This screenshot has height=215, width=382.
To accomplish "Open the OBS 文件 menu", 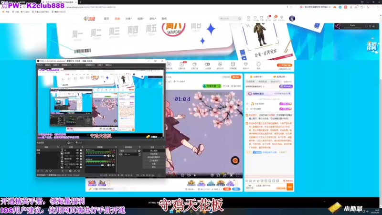I will 40,65.
